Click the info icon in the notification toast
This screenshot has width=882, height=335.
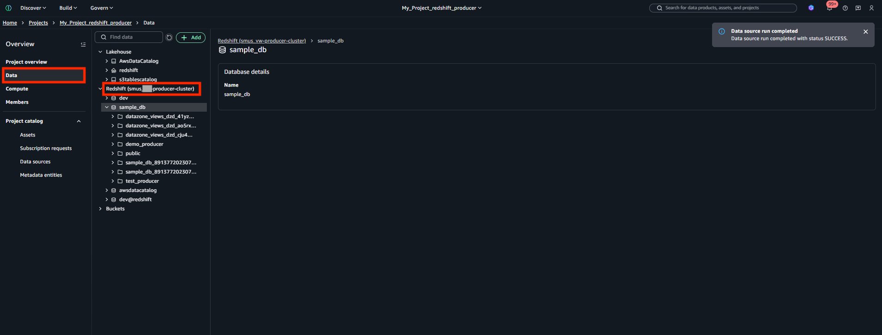721,31
